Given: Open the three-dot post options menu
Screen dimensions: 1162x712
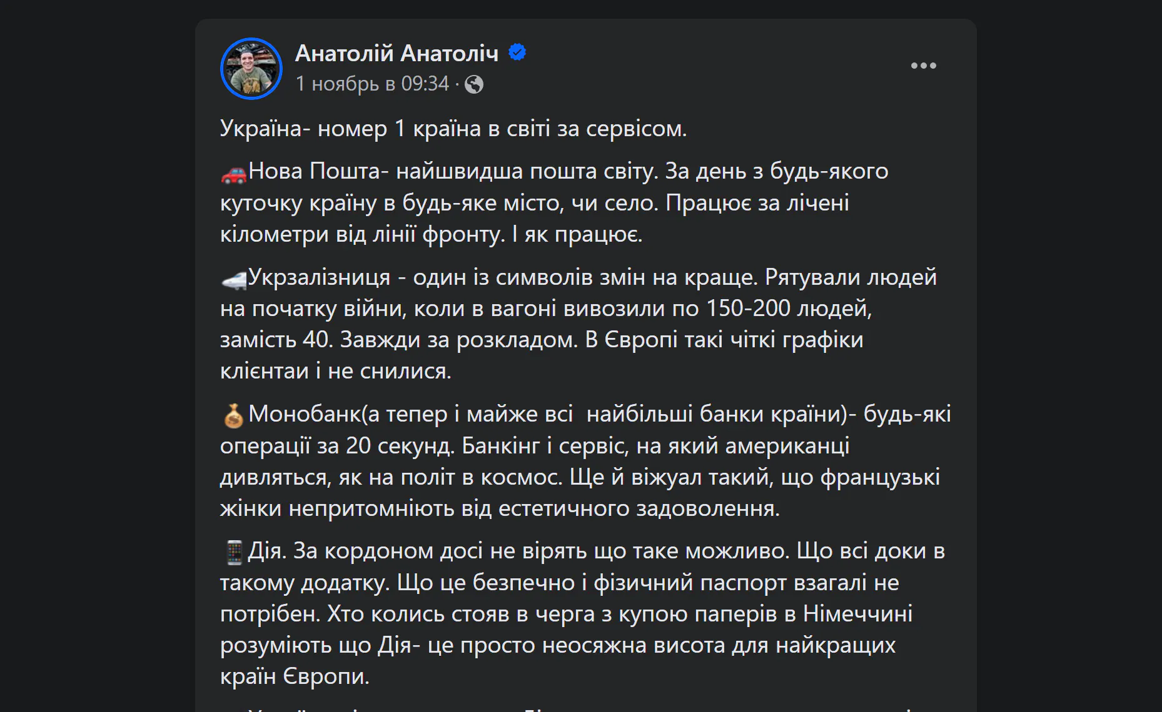Looking at the screenshot, I should (x=923, y=66).
